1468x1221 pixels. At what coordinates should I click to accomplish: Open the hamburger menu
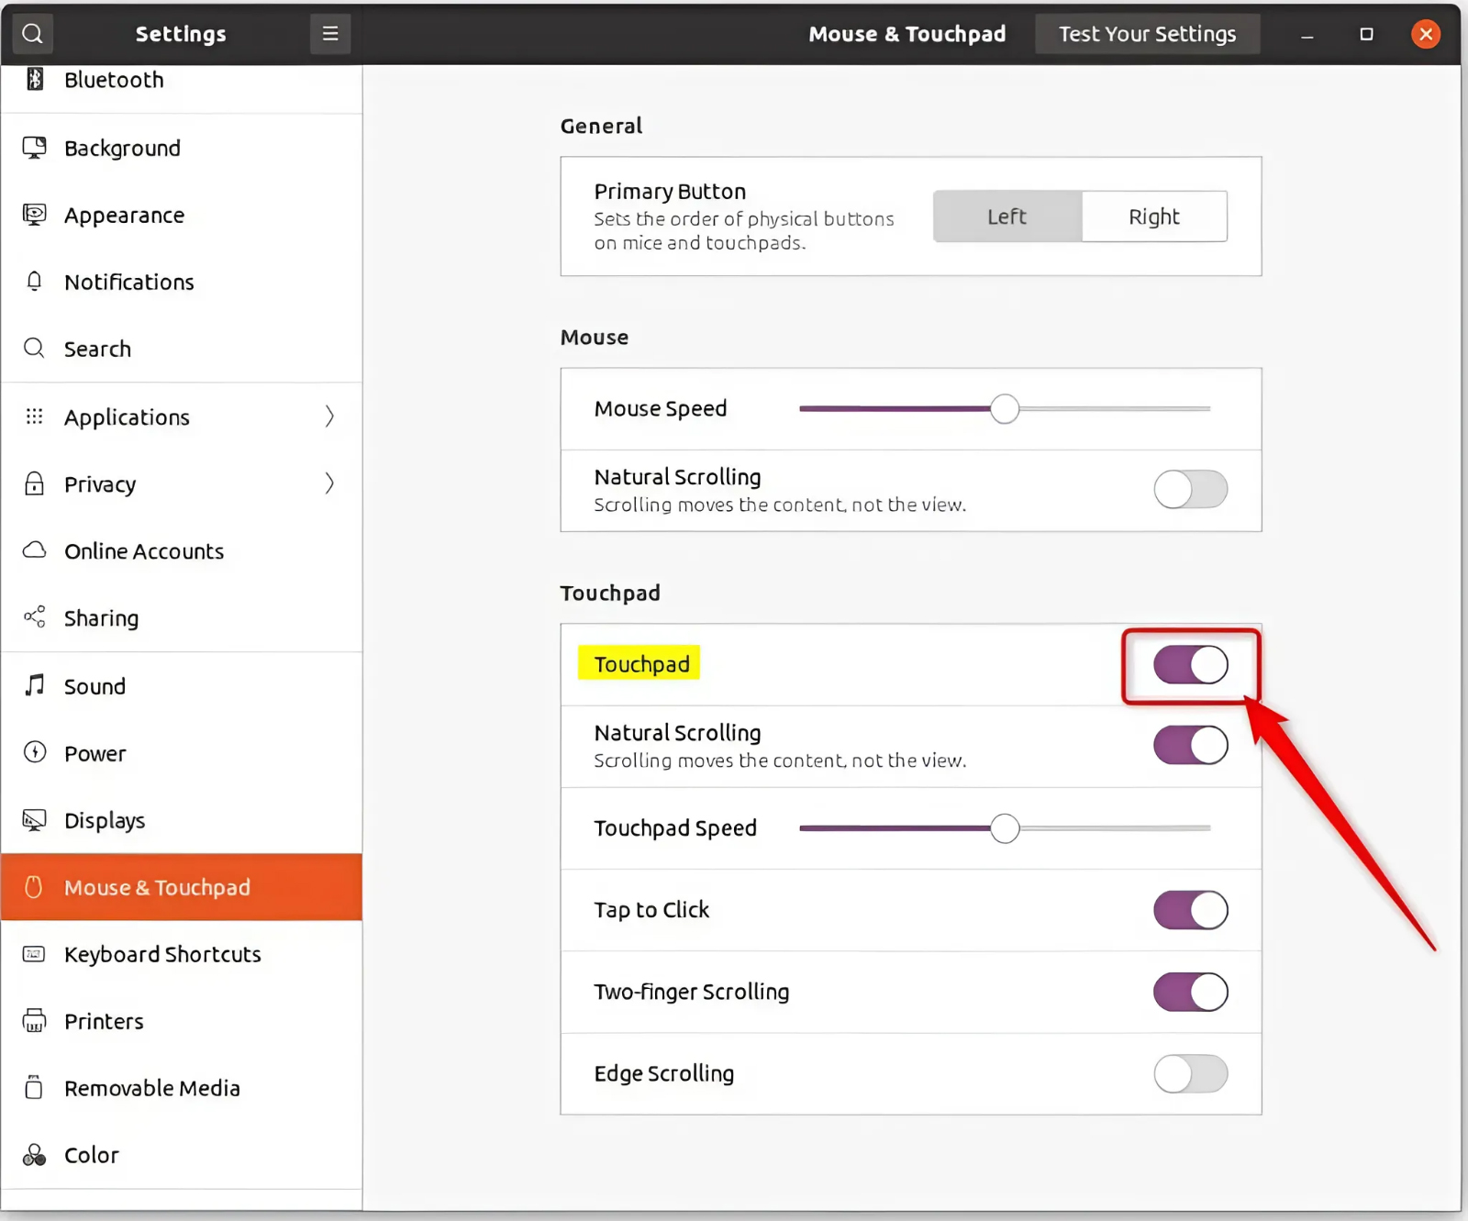pyautogui.click(x=329, y=33)
